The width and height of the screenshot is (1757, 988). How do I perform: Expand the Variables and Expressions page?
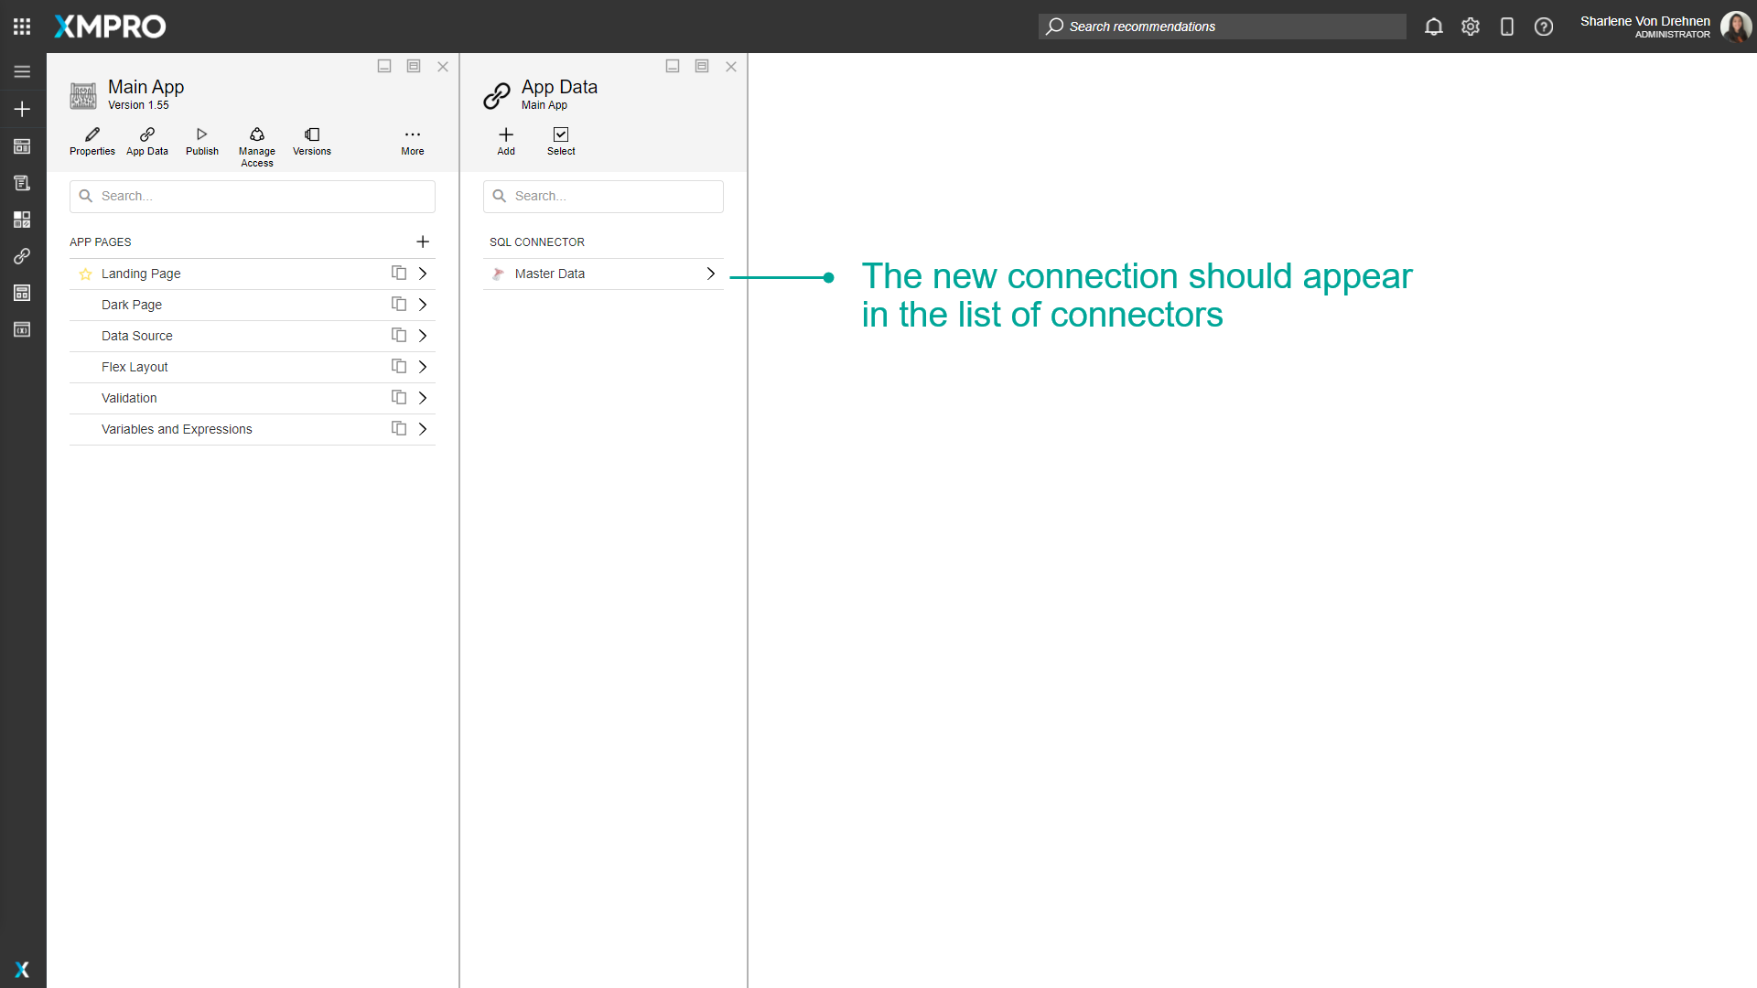click(422, 428)
